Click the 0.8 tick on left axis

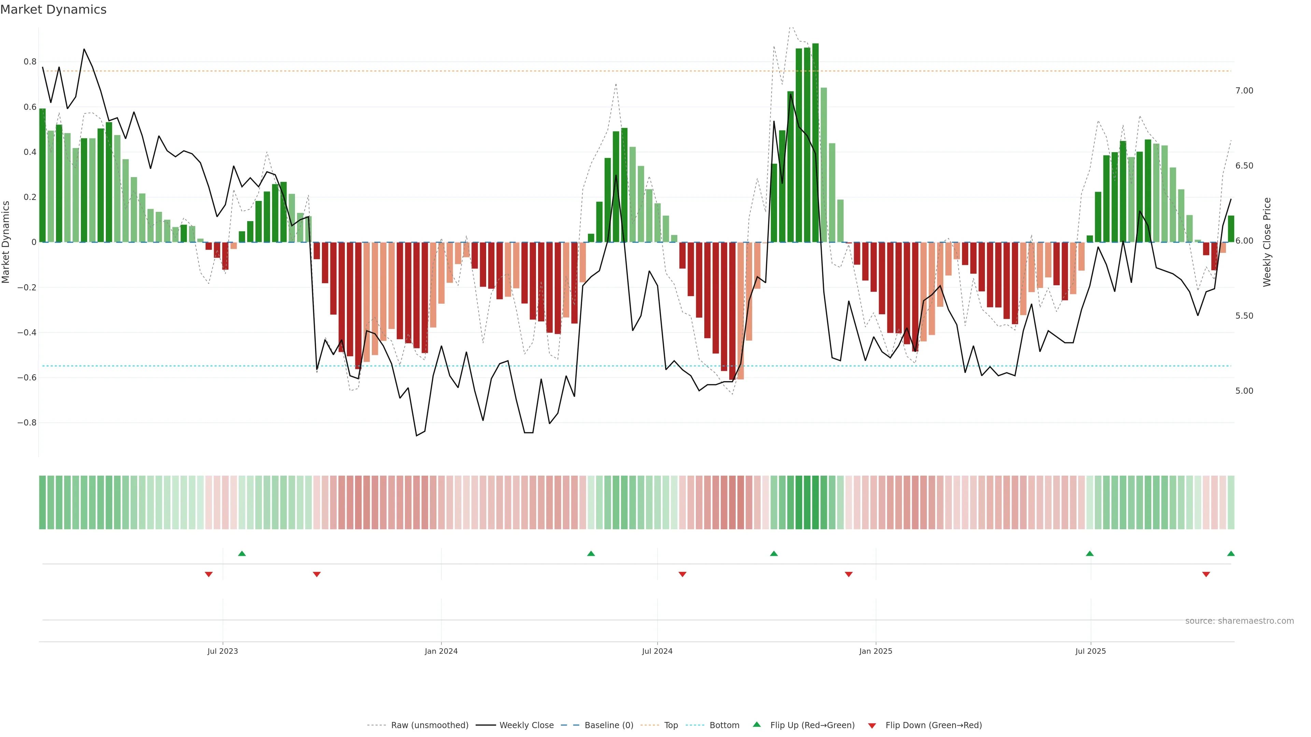(x=30, y=61)
